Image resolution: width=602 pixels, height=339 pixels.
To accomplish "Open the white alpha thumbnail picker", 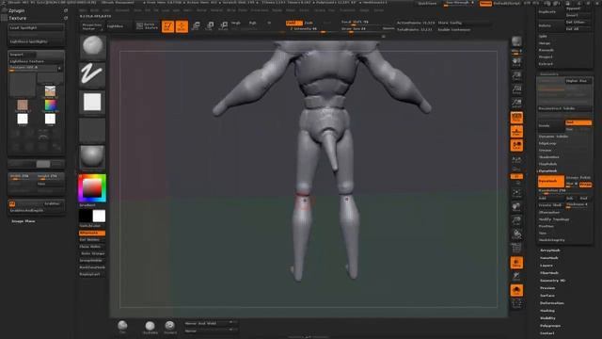I will [x=92, y=103].
